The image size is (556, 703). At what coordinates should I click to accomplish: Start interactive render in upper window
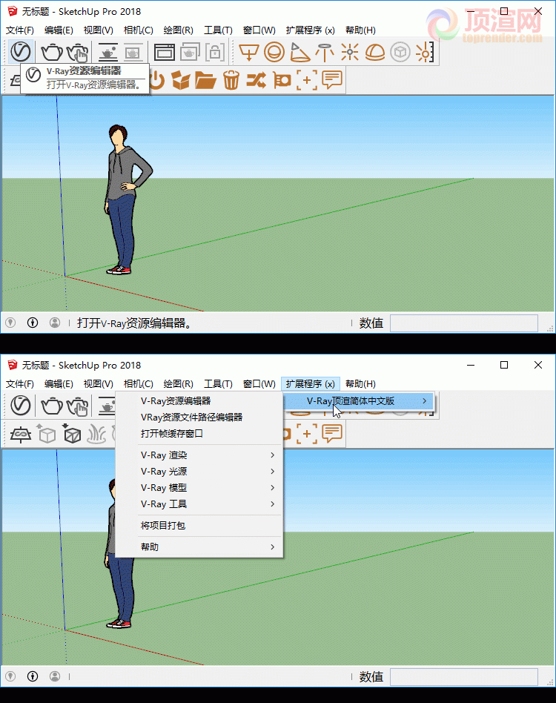tap(78, 52)
